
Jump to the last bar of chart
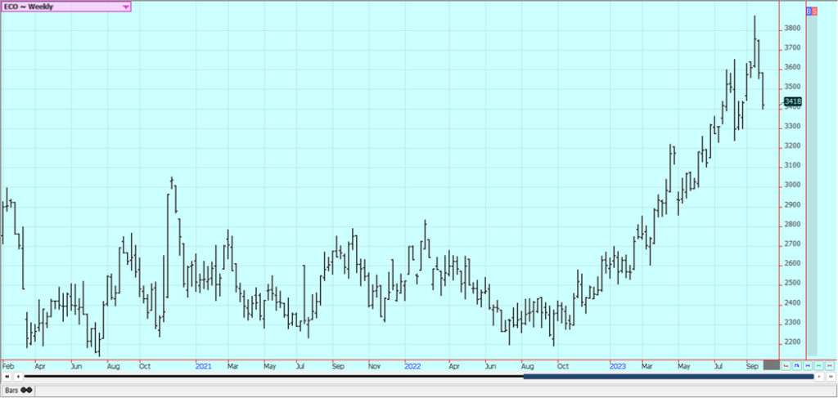pos(831,377)
